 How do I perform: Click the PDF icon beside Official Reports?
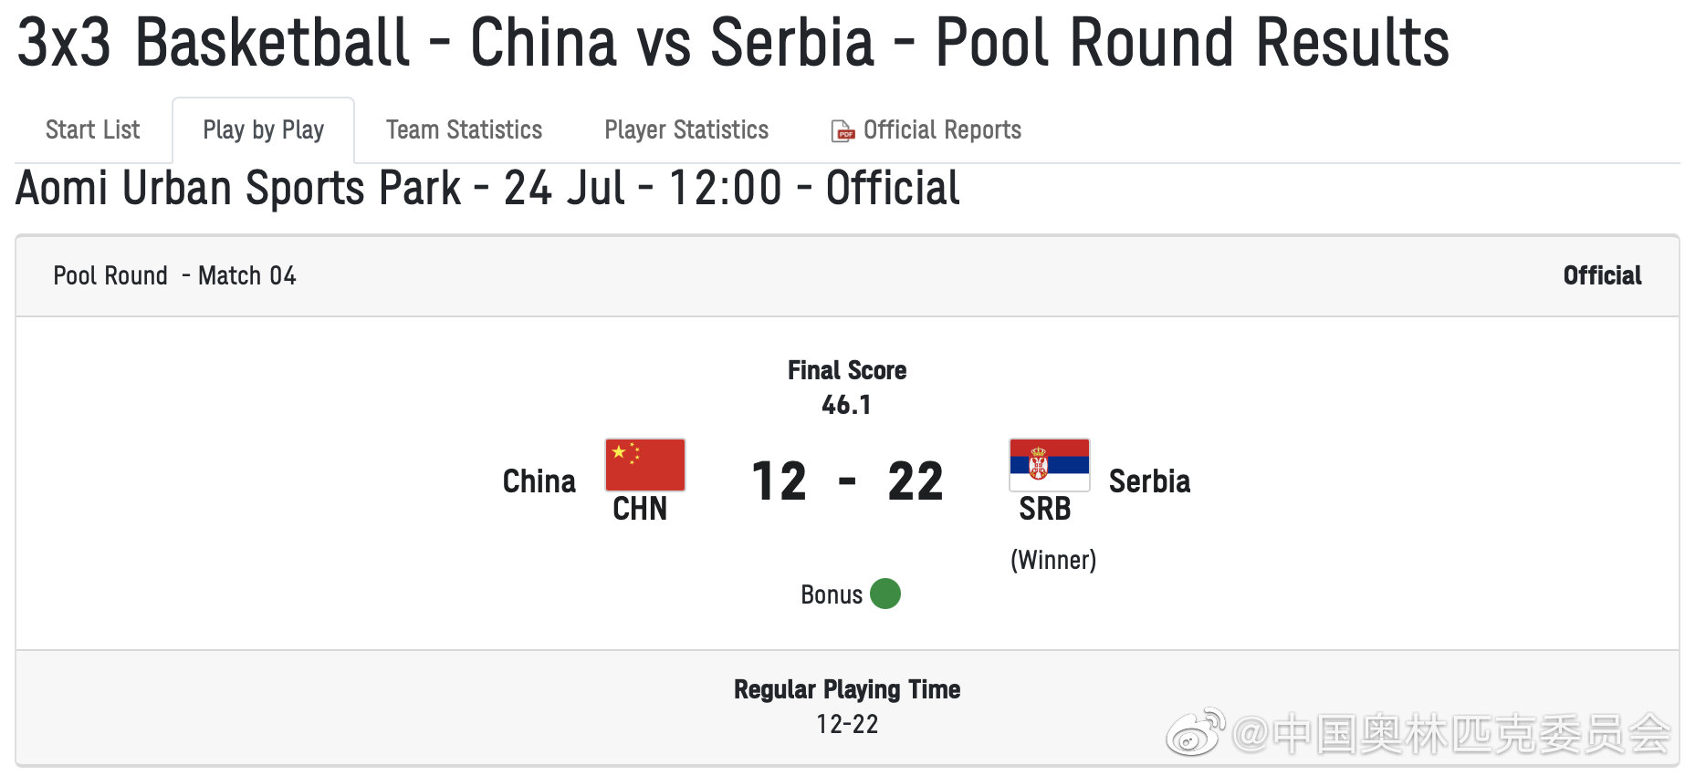coord(842,131)
